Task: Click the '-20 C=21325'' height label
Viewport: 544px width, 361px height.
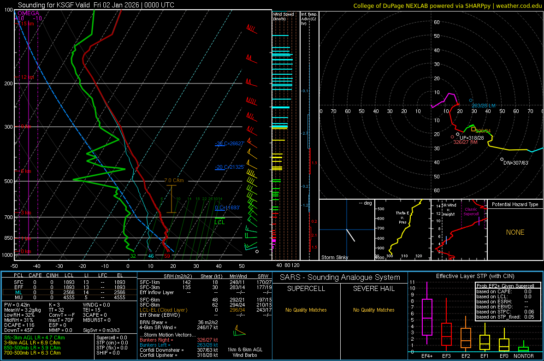Action: click(229, 167)
